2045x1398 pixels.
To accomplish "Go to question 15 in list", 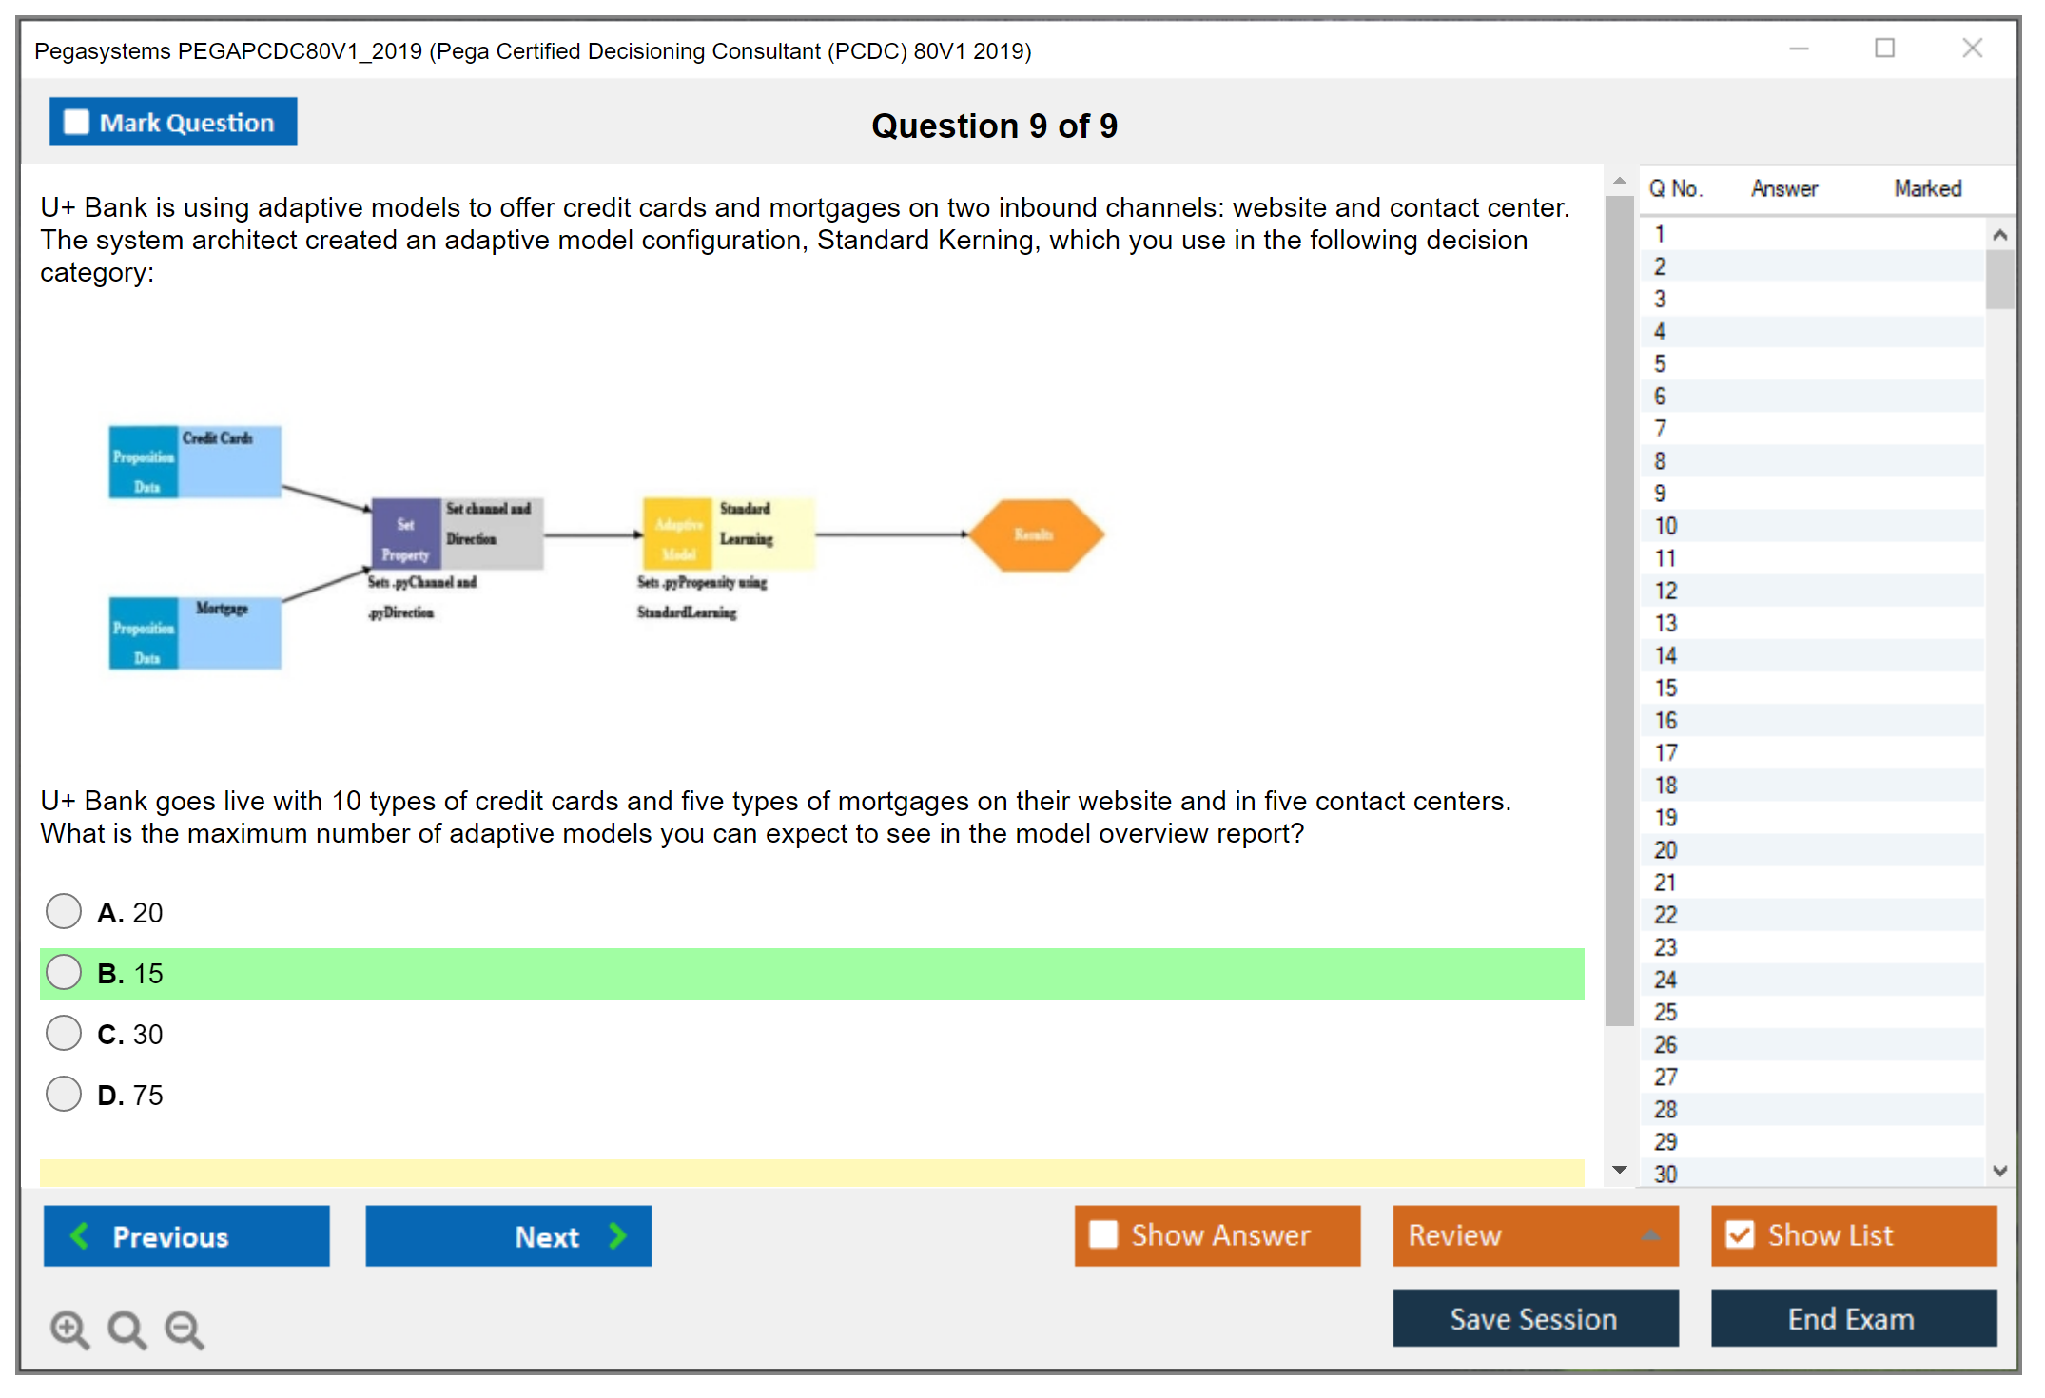I will pyautogui.click(x=1665, y=688).
